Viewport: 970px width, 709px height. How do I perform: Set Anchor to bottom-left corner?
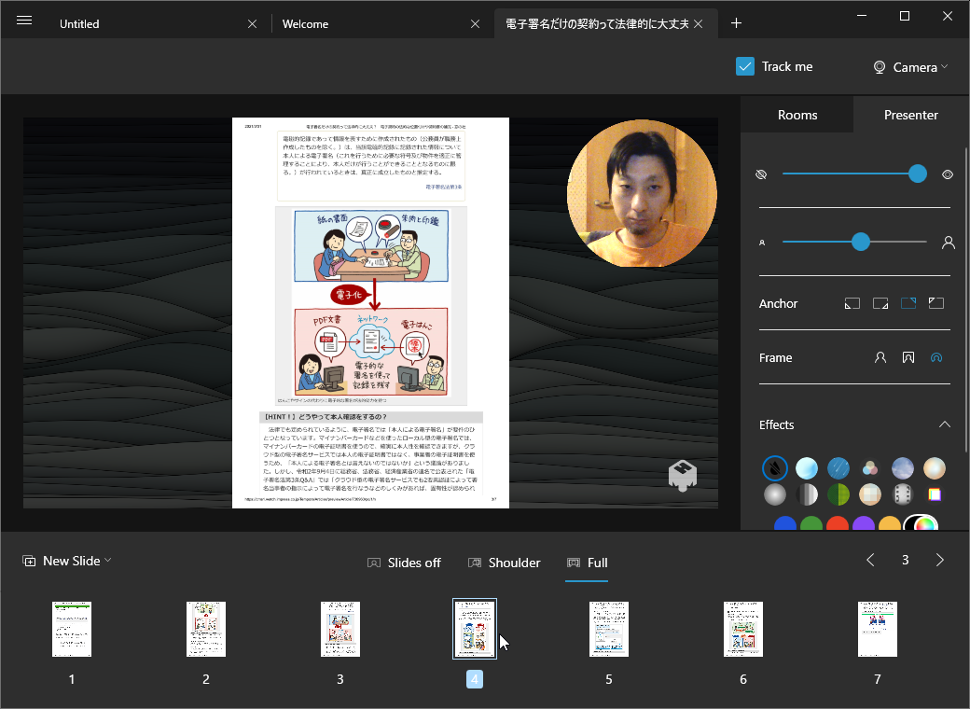point(852,303)
